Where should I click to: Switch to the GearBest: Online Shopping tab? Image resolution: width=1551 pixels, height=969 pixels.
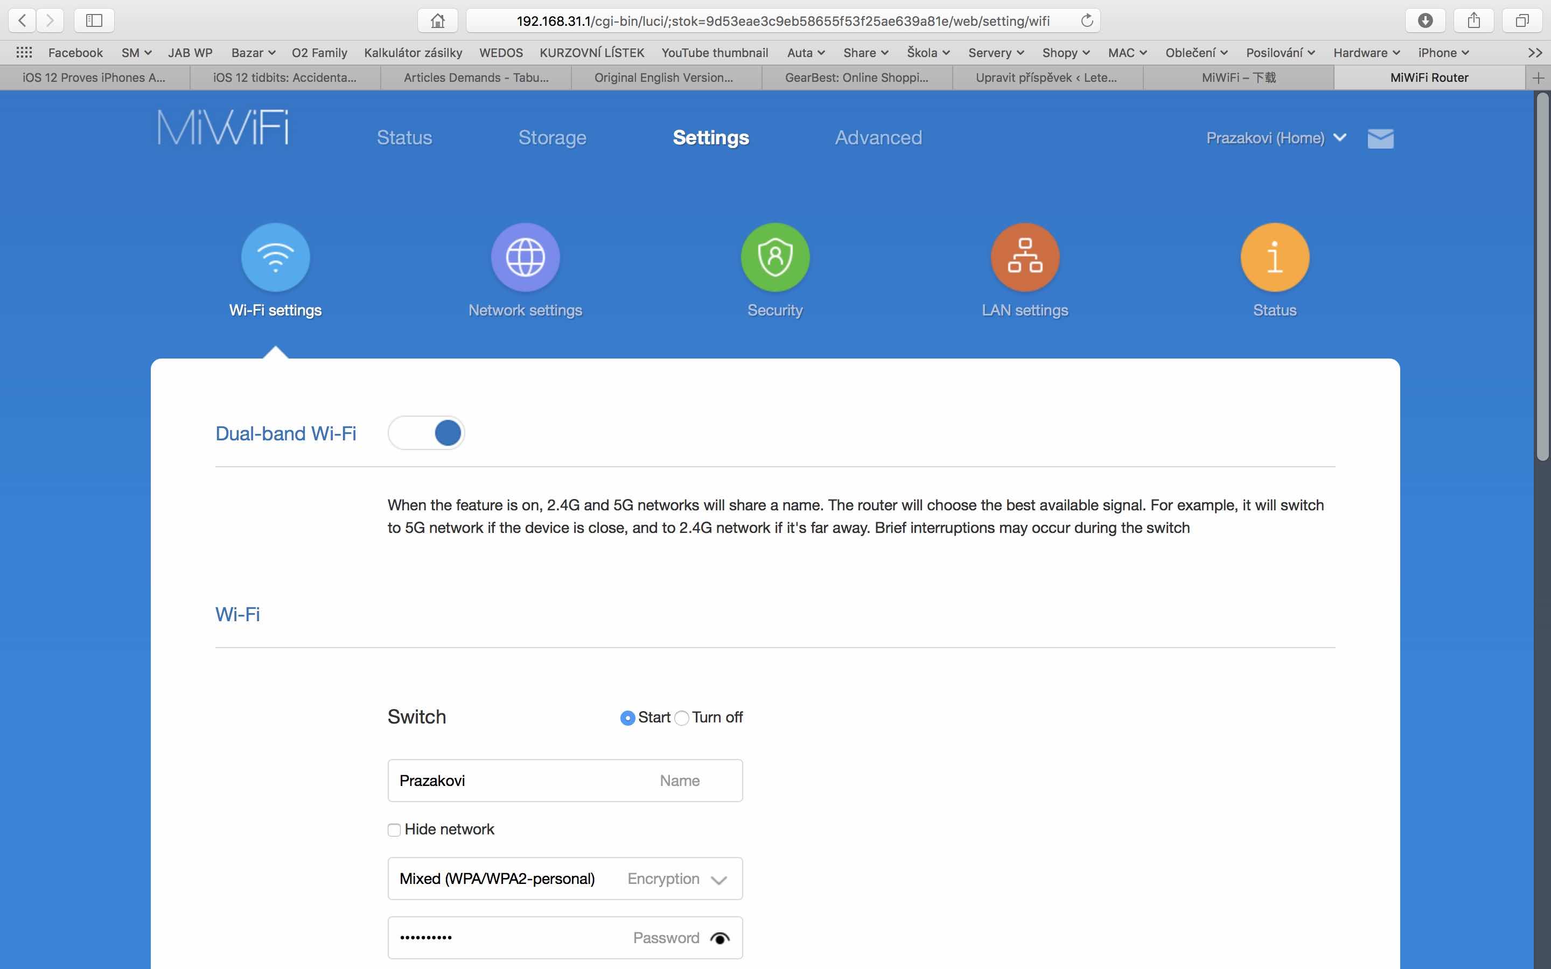[856, 78]
